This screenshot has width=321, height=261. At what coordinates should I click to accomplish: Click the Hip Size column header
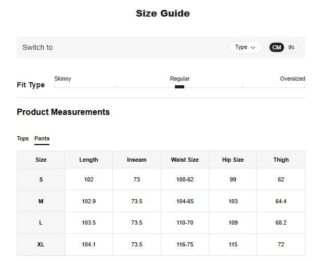point(233,160)
